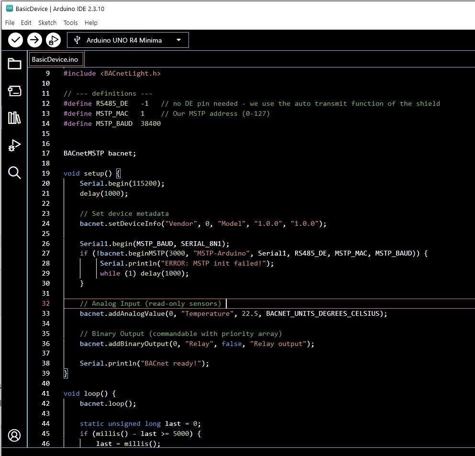Click 'BACNET_UNITS_DEGREES_CELSIUS' constant

coord(322,313)
